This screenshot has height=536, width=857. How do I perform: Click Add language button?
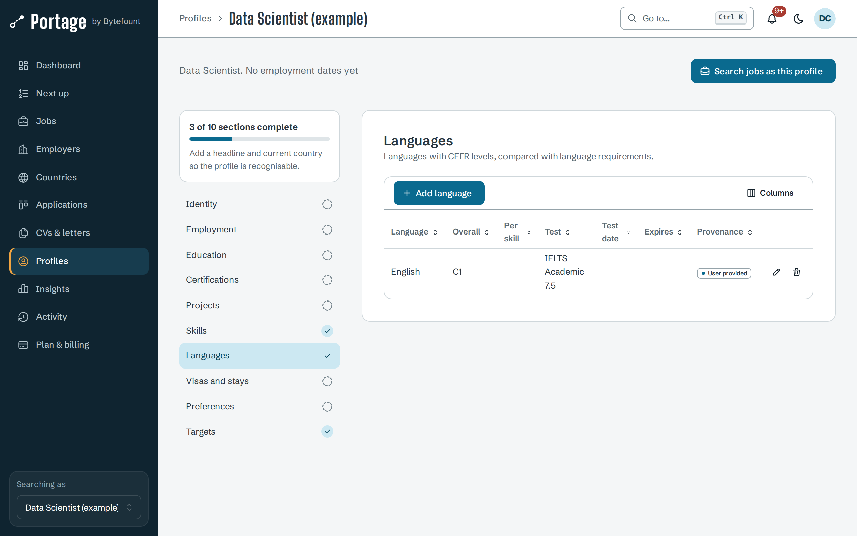[x=439, y=193]
